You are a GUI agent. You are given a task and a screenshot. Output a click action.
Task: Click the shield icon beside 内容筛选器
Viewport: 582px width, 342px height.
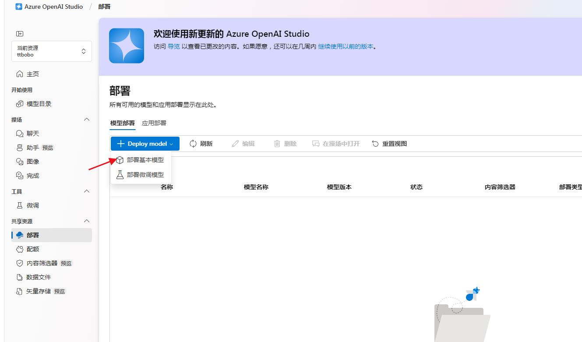pyautogui.click(x=19, y=263)
